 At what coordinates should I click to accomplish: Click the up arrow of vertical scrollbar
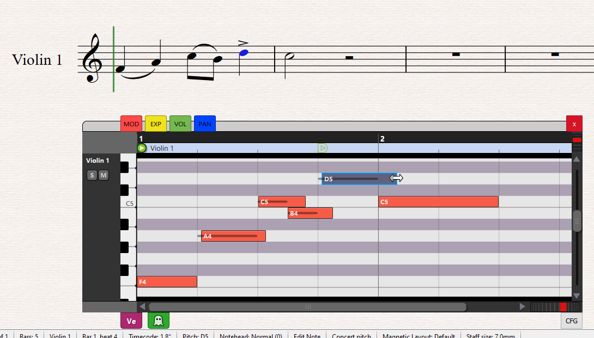[577, 159]
